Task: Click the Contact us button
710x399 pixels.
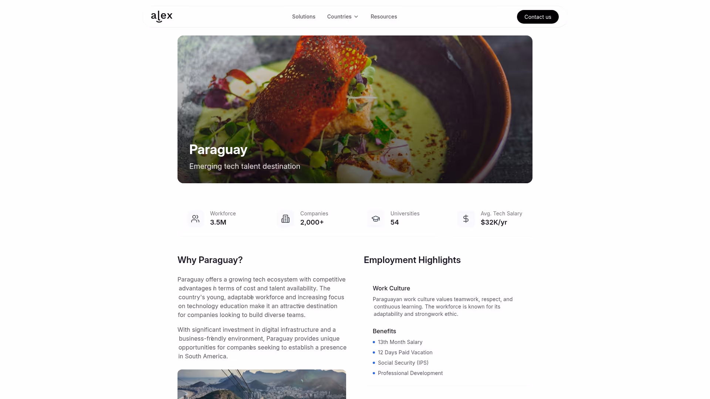Action: tap(538, 17)
